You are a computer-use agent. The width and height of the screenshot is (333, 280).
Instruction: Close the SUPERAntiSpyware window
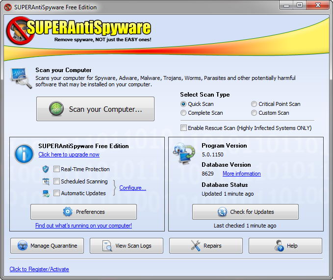(x=318, y=5)
